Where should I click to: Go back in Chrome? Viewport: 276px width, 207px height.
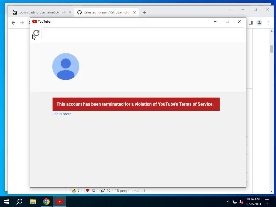13,23
